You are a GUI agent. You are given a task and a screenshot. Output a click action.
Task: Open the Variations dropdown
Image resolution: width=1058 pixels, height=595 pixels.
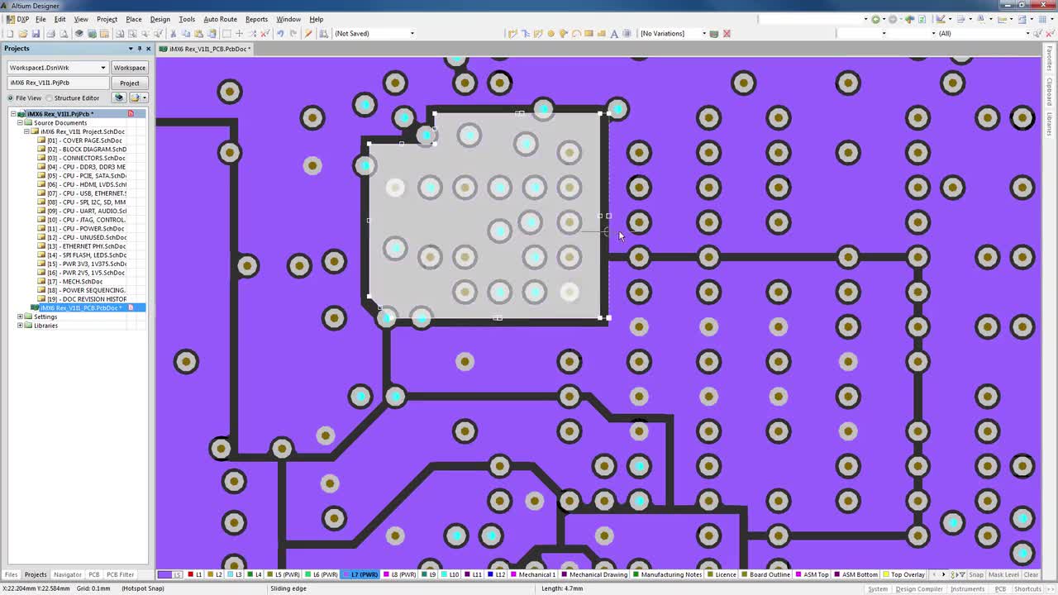click(x=703, y=33)
